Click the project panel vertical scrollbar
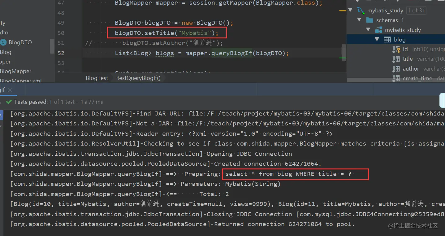Screen dimensions: 445x236 coord(52,46)
